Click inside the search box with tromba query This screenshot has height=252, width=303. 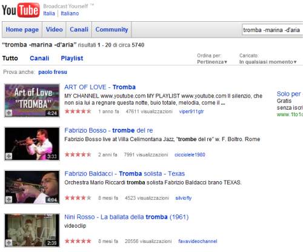[x=272, y=30]
